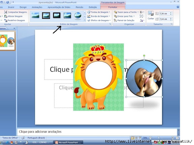The width and height of the screenshot is (194, 145).
Task: Click the notes pane scrollbar
Action: pyautogui.click(x=178, y=132)
